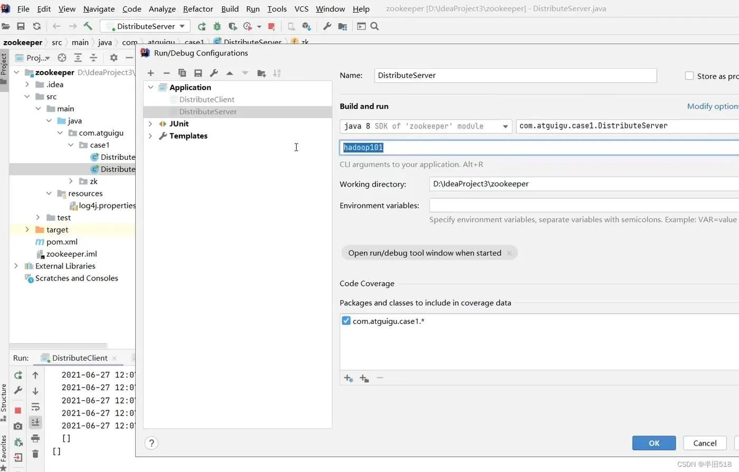Uncheck com.atguigu.case1.* coverage checkbox
Viewport: 739px width, 472px height.
(346, 321)
